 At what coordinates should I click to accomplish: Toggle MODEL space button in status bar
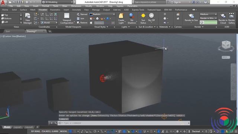coord(64,131)
